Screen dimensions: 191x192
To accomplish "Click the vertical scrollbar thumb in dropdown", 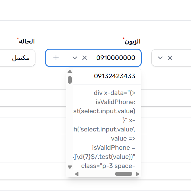I will 70,80.
